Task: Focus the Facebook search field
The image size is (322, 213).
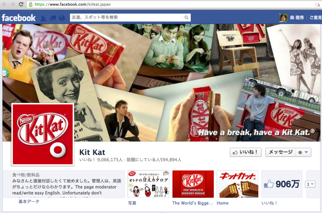Action: 126,17
